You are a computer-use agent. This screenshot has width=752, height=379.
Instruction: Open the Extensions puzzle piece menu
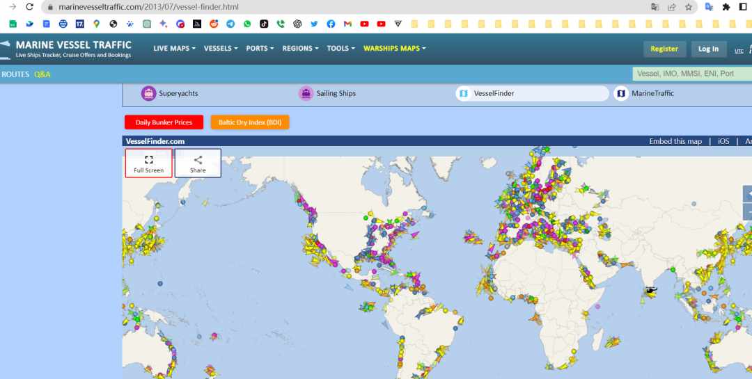[726, 7]
